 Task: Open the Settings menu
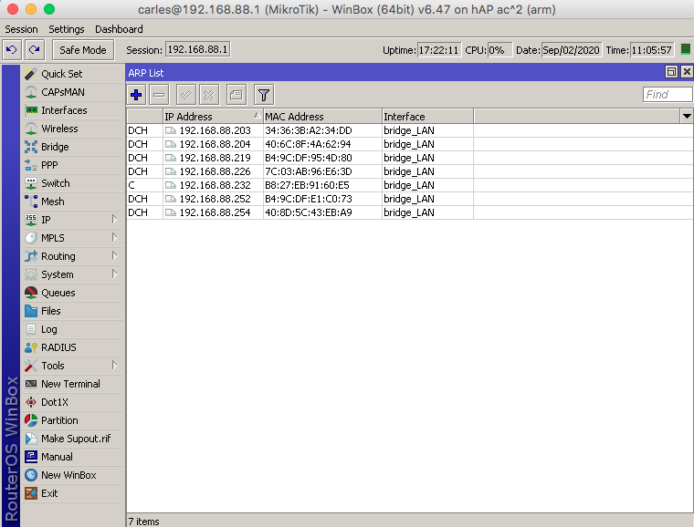click(x=67, y=29)
